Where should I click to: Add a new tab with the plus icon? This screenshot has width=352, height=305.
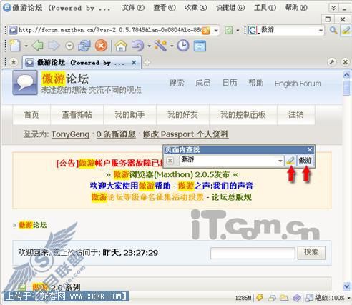147,63
